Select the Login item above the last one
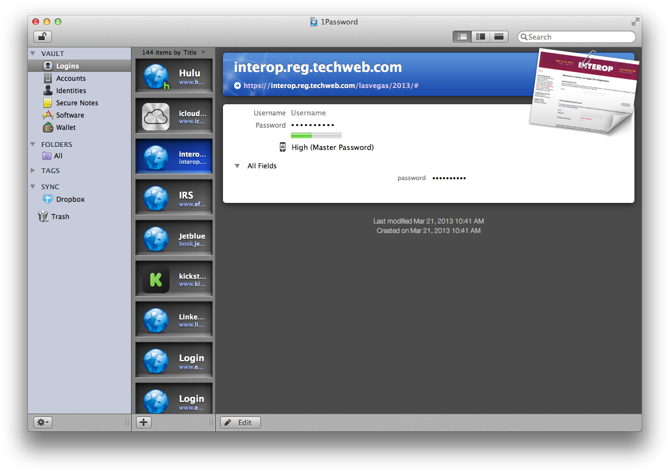Screen dimensions: 669x471 tap(174, 360)
